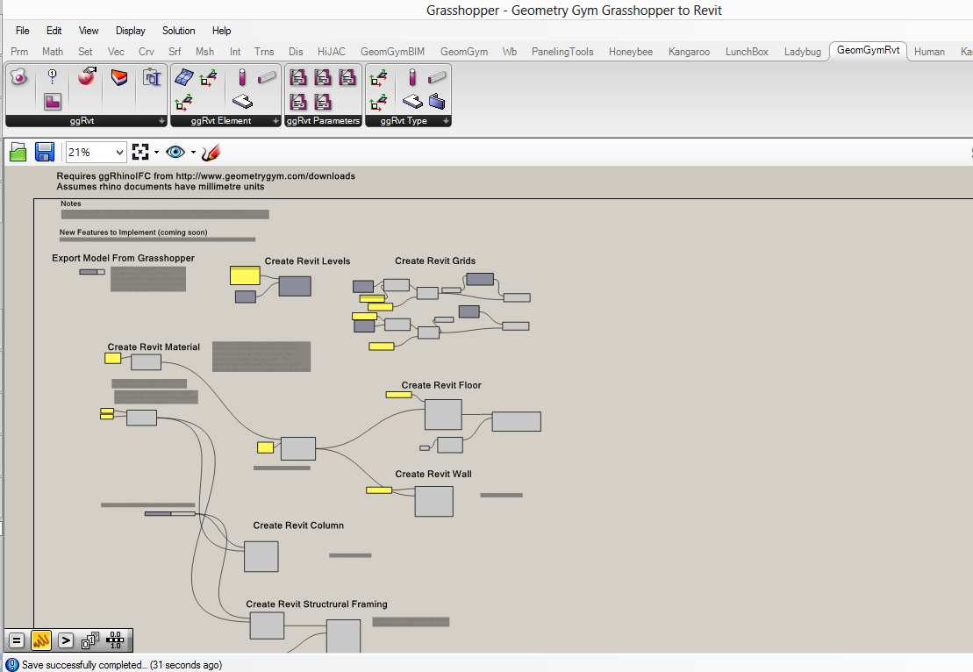This screenshot has width=973, height=672.
Task: Select the floor slab icon in ggRvt Element
Action: pos(242,101)
